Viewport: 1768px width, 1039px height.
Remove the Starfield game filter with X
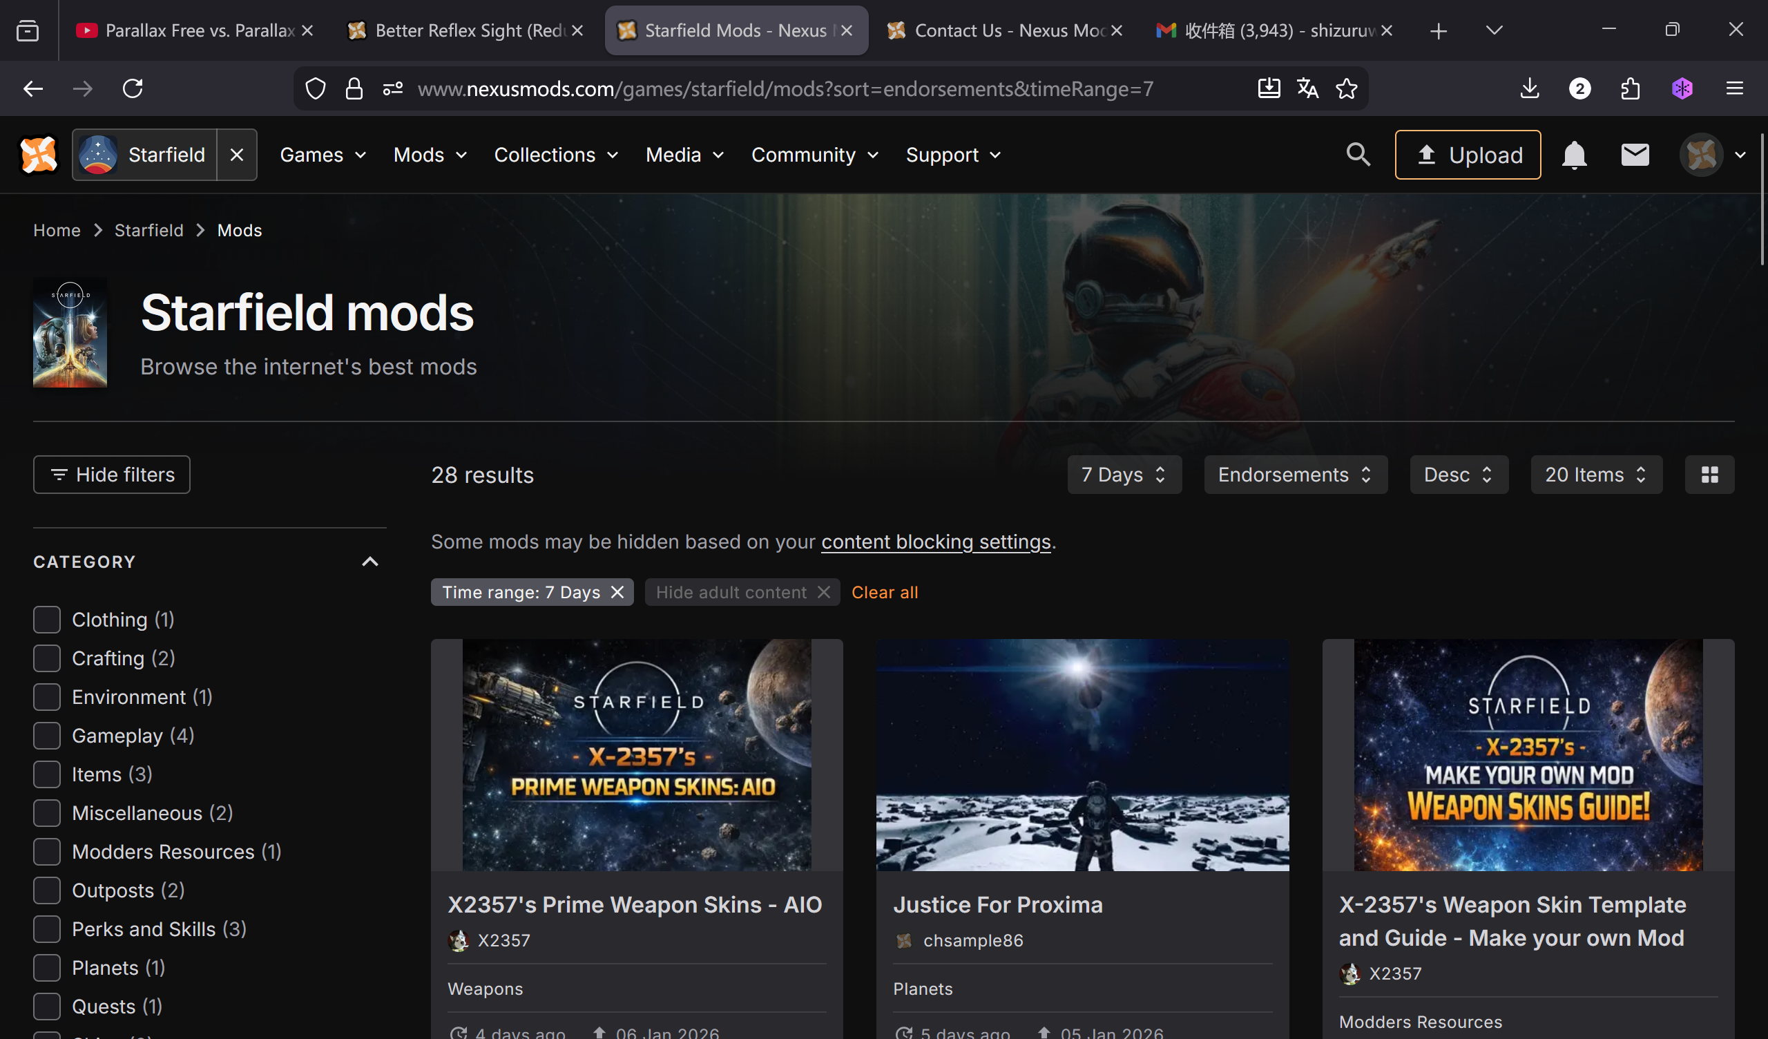pyautogui.click(x=236, y=155)
